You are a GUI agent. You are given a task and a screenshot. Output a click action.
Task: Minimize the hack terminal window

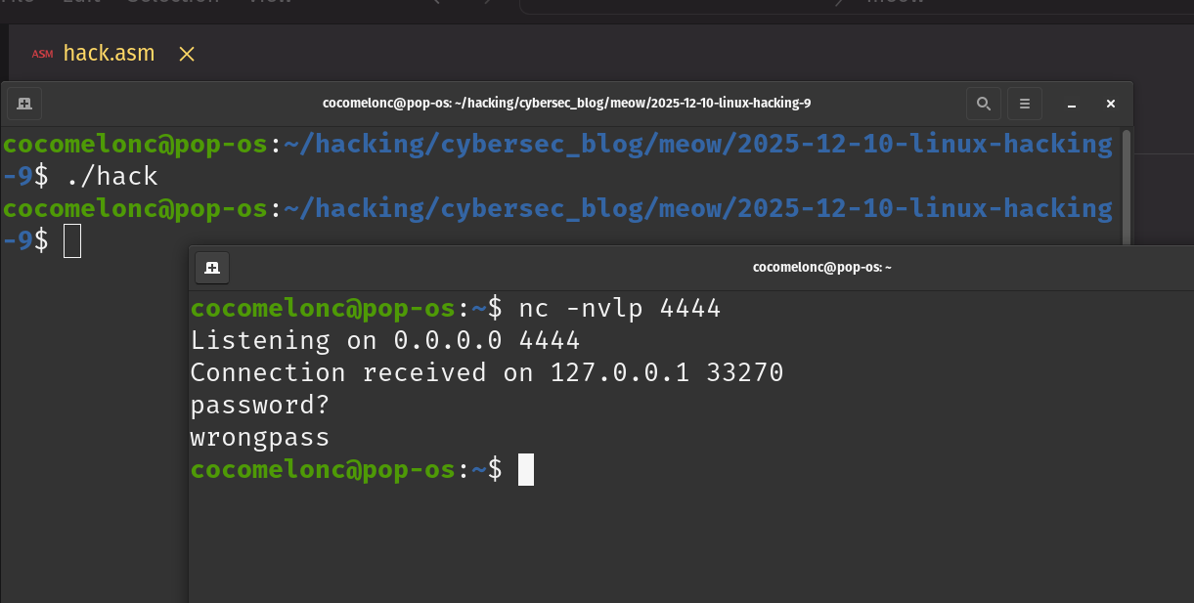[x=1071, y=104]
